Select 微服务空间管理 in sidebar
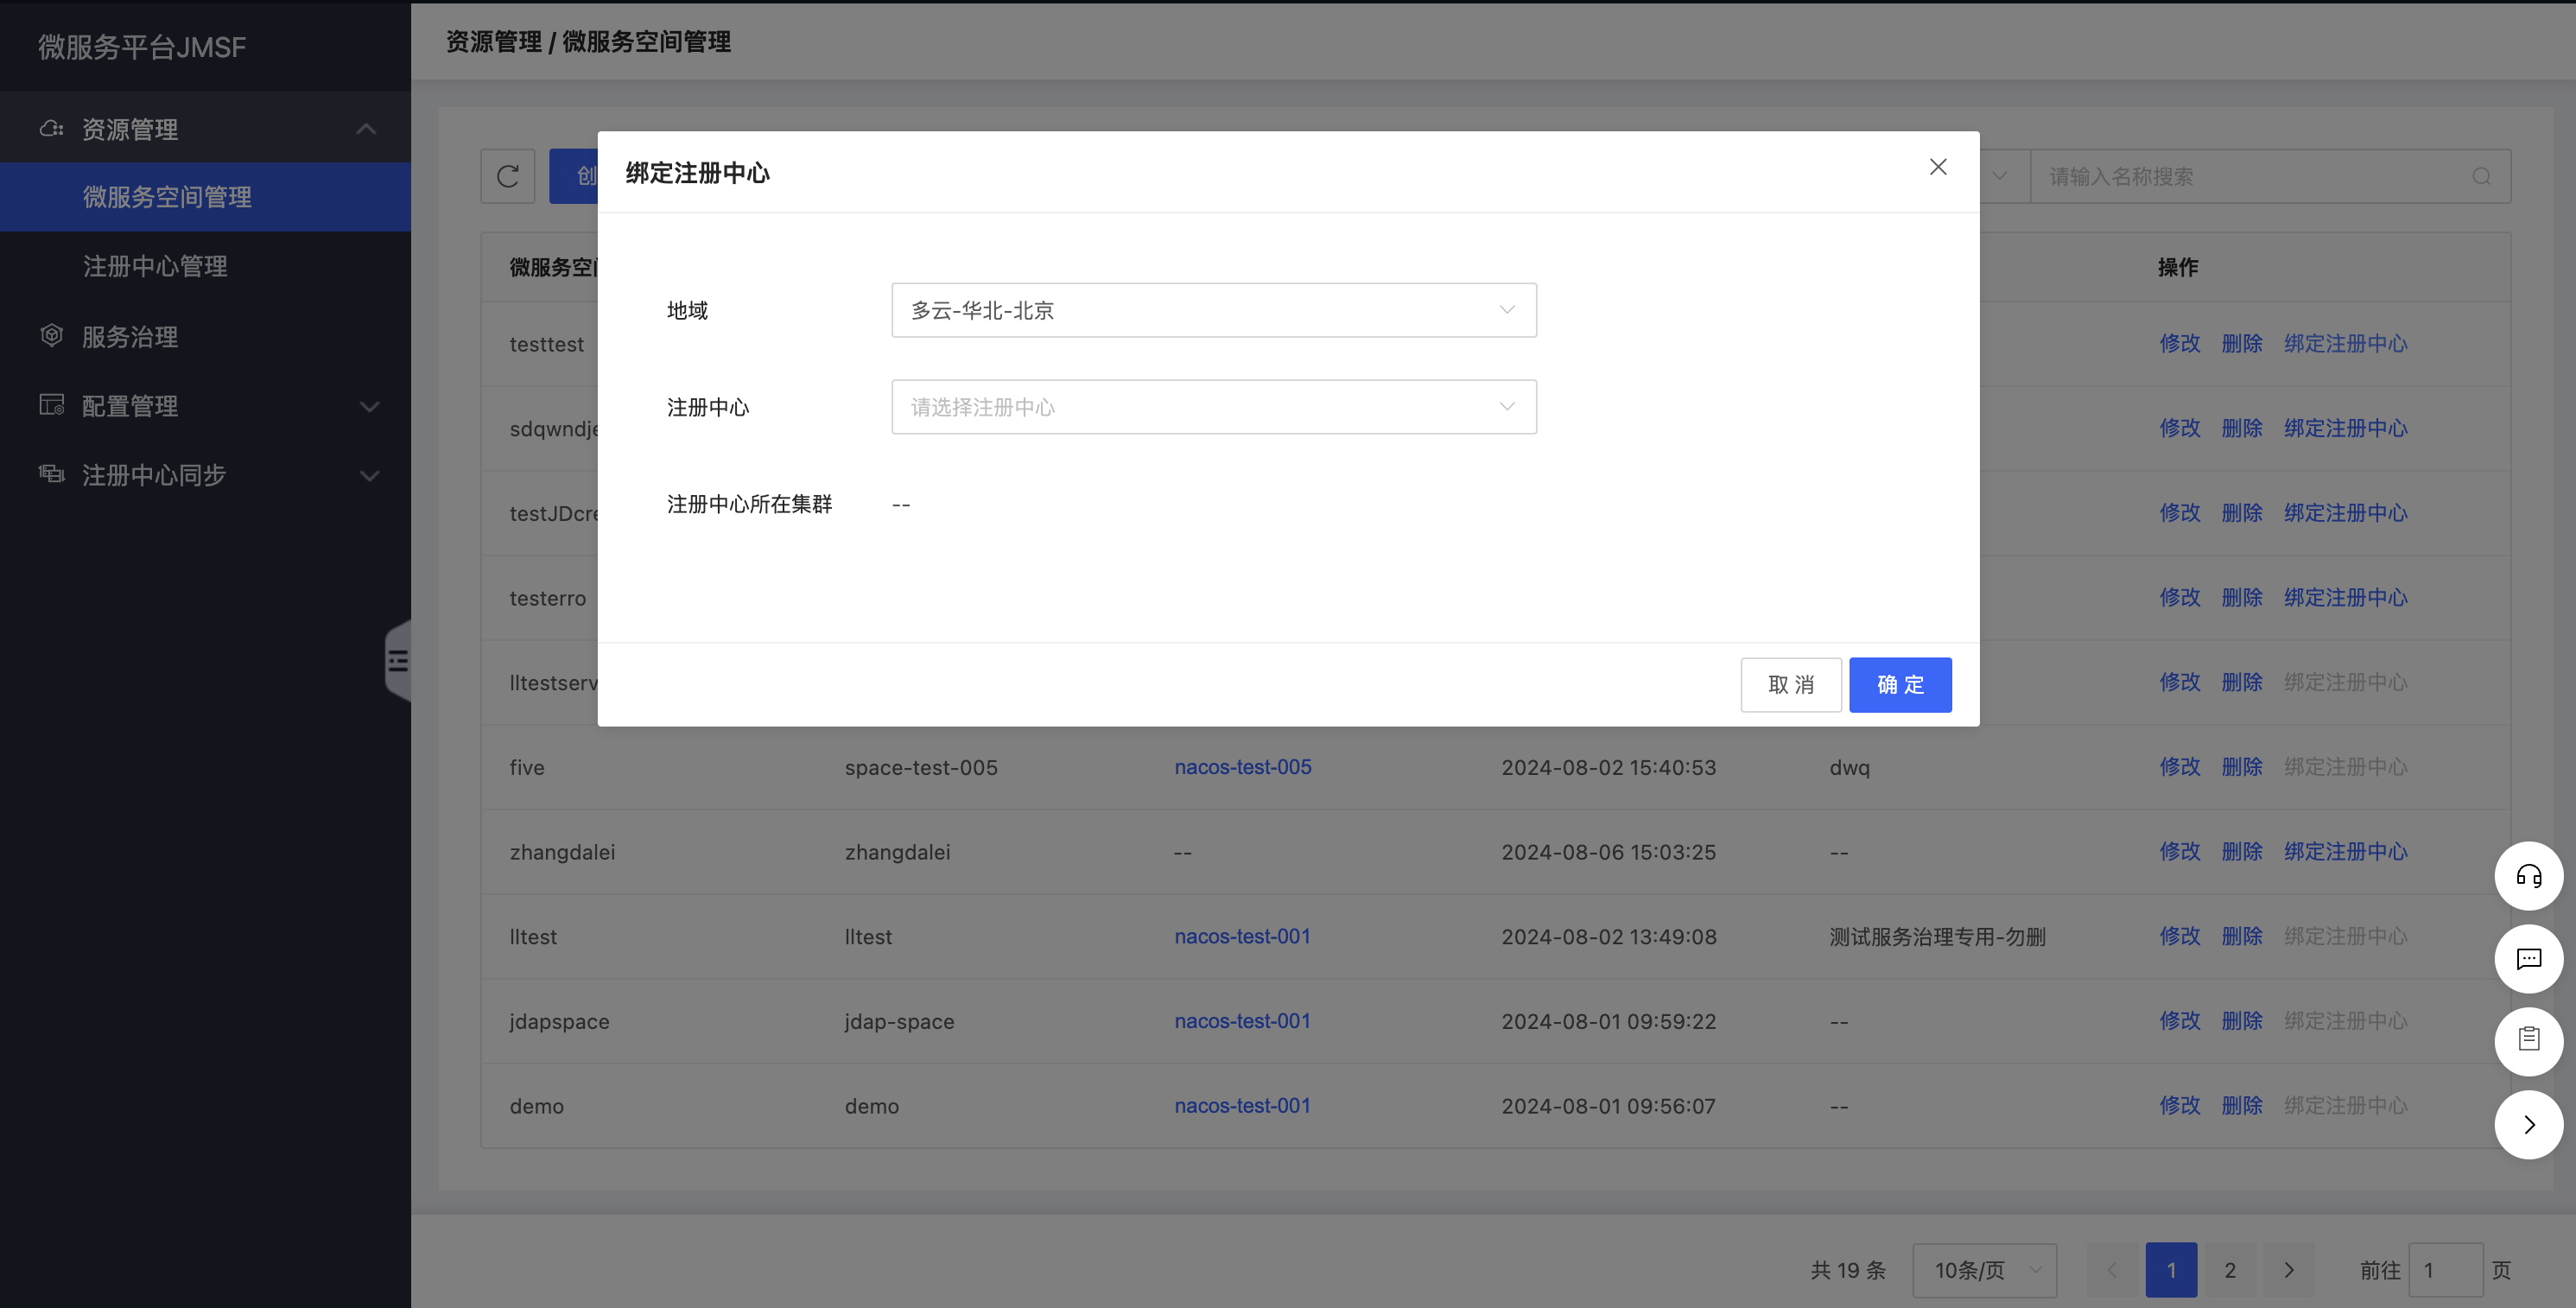Image resolution: width=2576 pixels, height=1308 pixels. [205, 197]
